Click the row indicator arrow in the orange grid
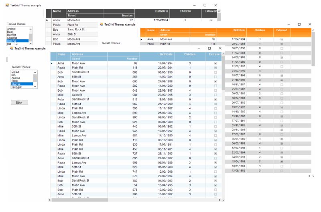Image resolution: width=321 pixels, height=212 pixels. [141, 39]
